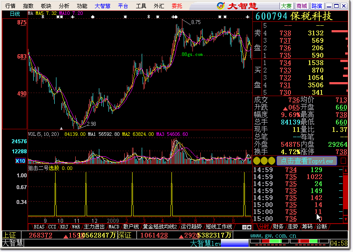Viewport: 353px width, 252px height.
Task: Minimize the 大智慧 window
Action: click(x=329, y=6)
